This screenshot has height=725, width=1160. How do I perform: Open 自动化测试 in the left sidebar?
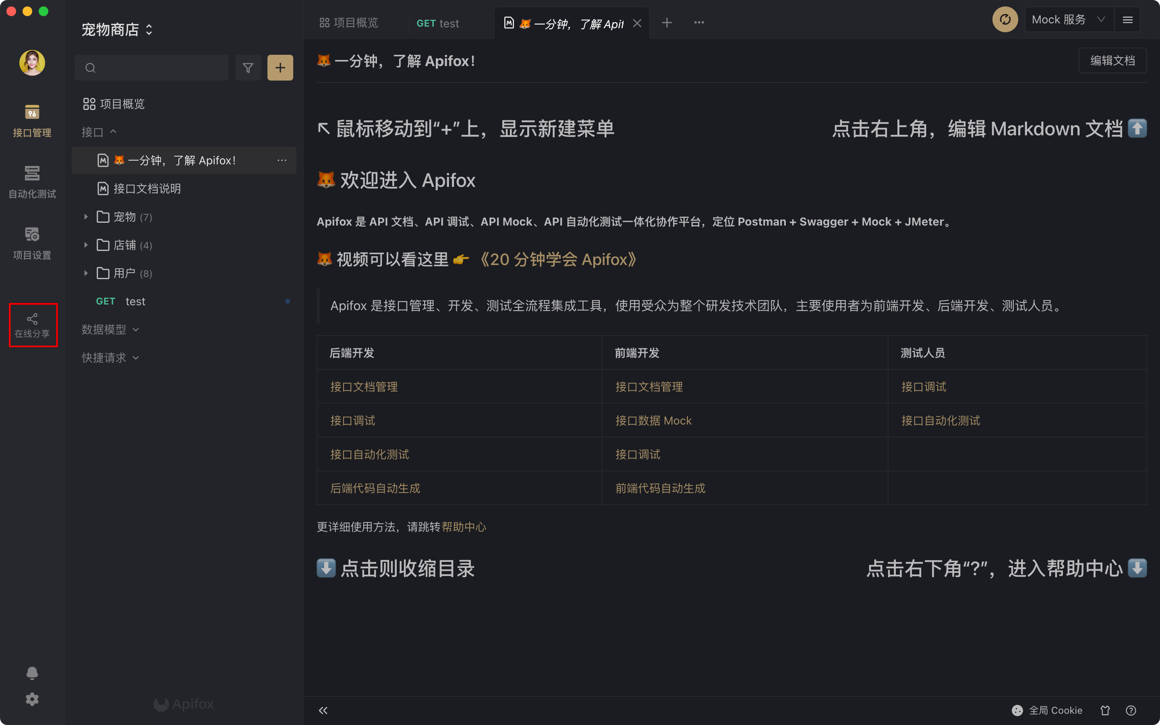point(32,181)
